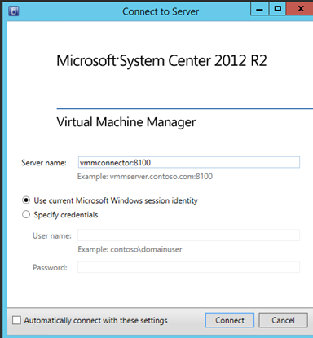Click the Connect to Server title bar text
Viewport: 313px width, 338px height.
pyautogui.click(x=161, y=11)
